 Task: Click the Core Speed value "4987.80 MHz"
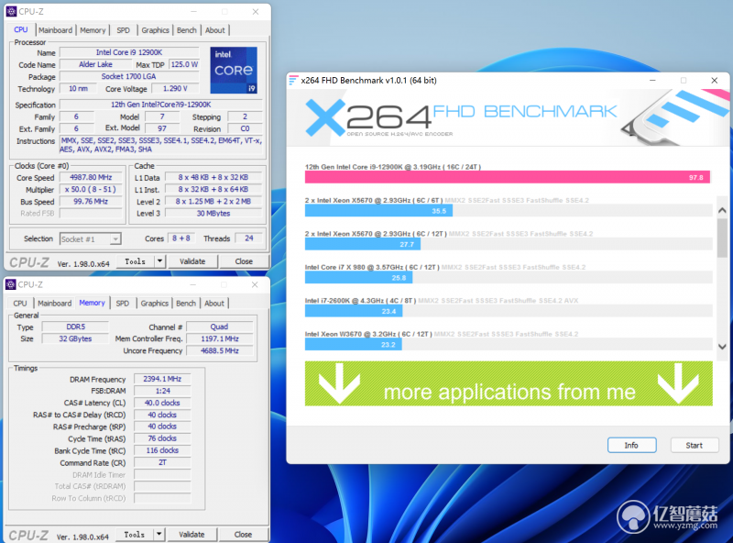(x=91, y=177)
